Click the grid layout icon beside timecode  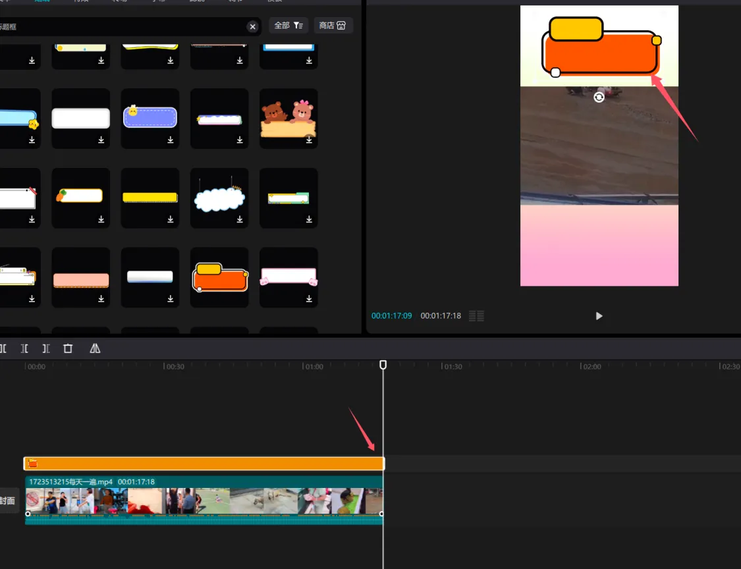click(x=476, y=316)
